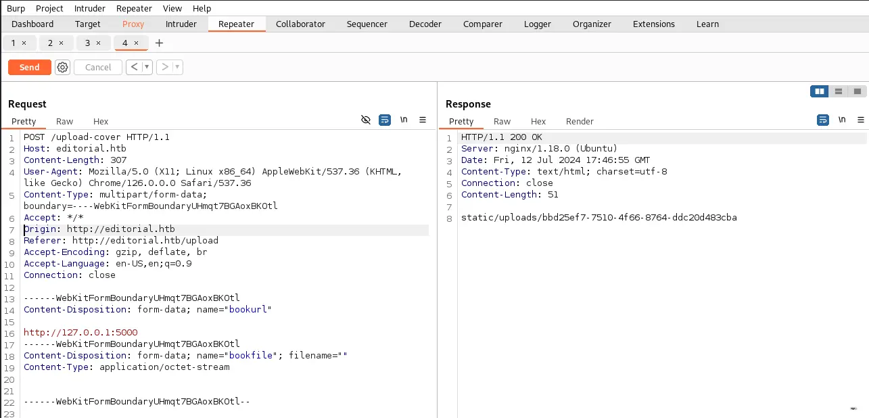Switch to the Target tab
Screen dimensions: 869x418
88,24
